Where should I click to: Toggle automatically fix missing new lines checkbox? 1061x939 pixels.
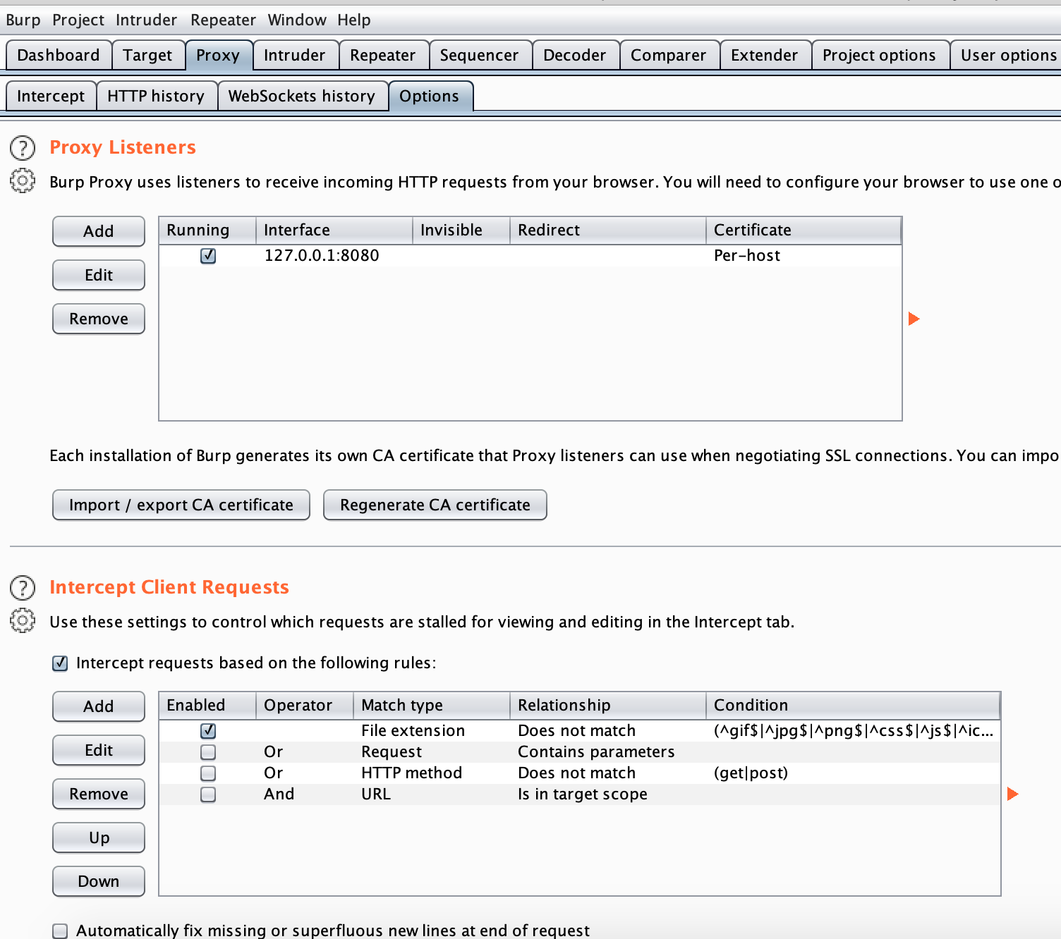coord(60,931)
